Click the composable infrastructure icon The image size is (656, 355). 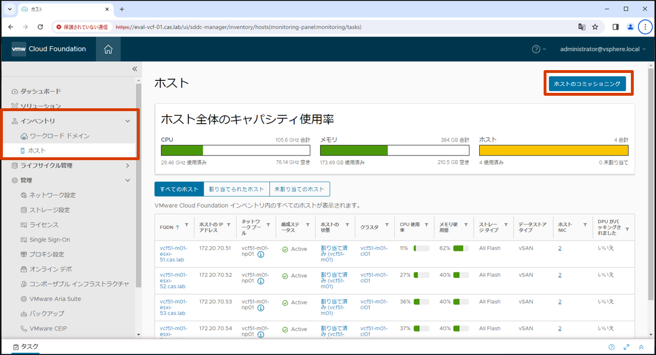[24, 284]
